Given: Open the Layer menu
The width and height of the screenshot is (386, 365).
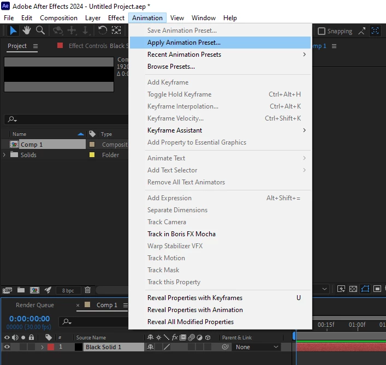Looking at the screenshot, I should (x=93, y=18).
